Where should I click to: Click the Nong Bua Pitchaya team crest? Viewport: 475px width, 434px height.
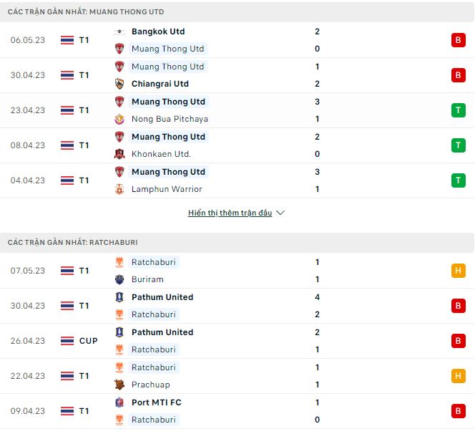(119, 119)
